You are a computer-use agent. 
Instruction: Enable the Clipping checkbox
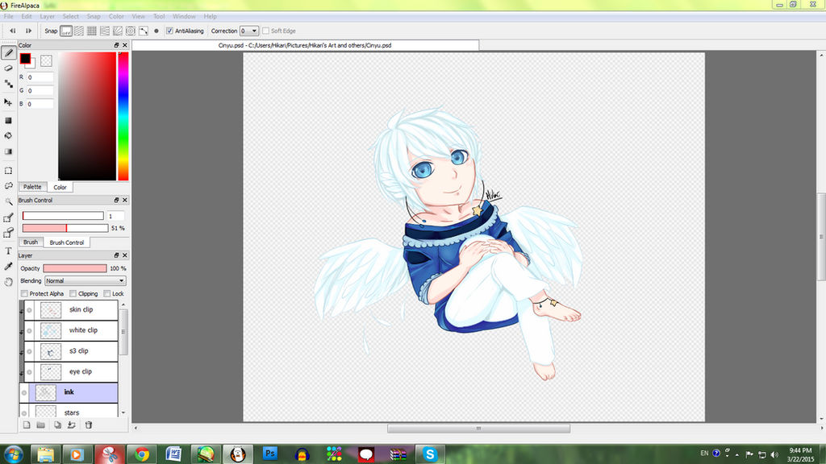coord(73,293)
